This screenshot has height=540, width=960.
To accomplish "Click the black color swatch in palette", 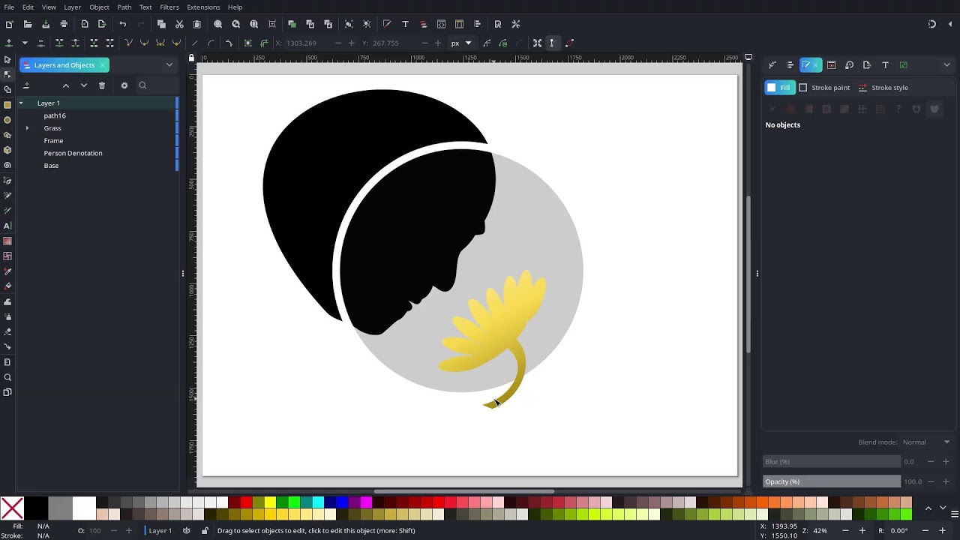I will pos(35,508).
